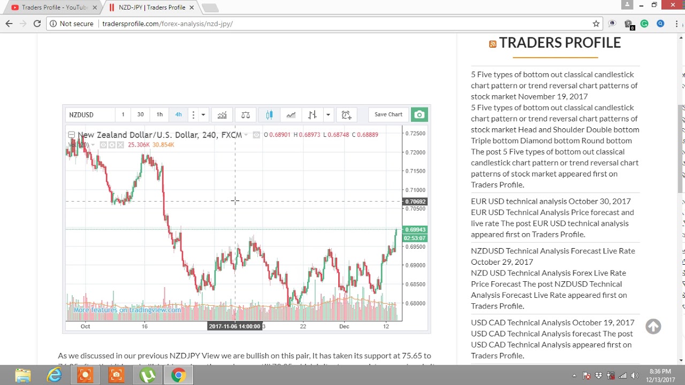Click the Grammarly extension icon
Screen dimensions: 685x385
coord(644,24)
